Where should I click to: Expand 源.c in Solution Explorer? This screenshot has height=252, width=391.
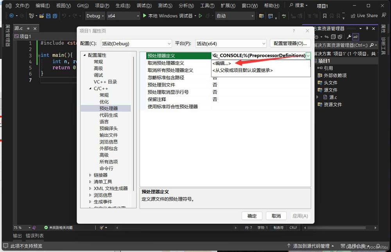tap(317, 97)
